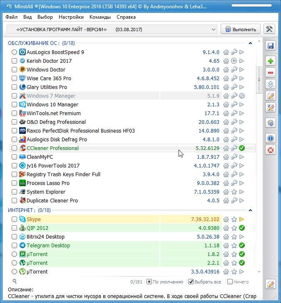
Task: Click the star icon for System Explorer
Action: [234, 192]
